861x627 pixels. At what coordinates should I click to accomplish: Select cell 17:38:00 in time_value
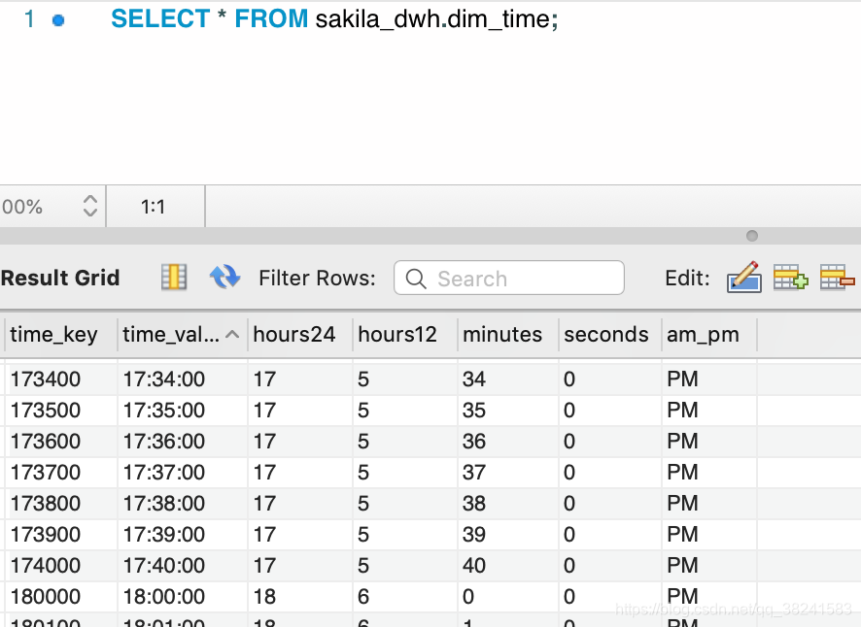[x=183, y=504]
